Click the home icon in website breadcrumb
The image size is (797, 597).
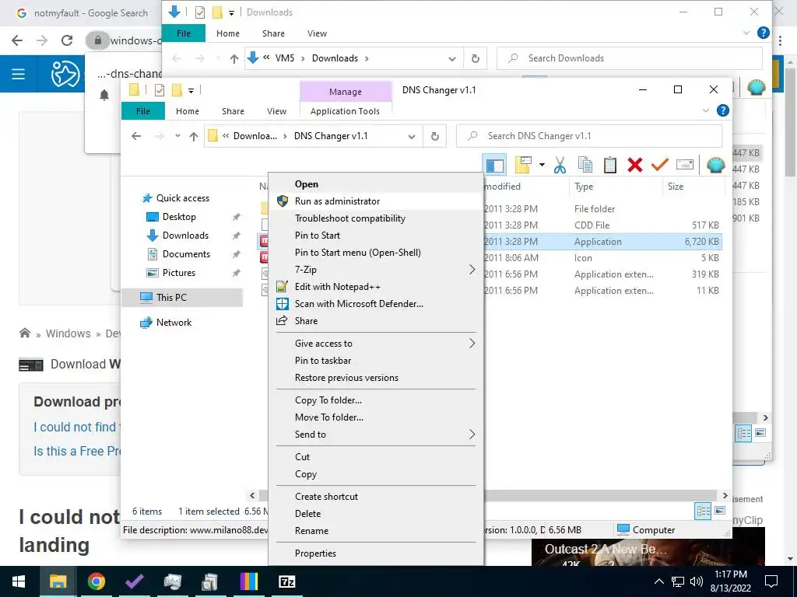click(x=24, y=333)
